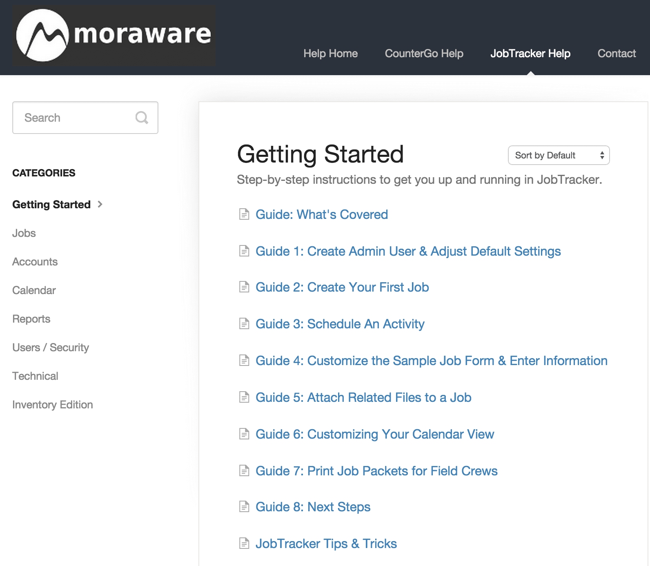
Task: Open Guide 1: Create Admin User article
Action: coord(408,251)
